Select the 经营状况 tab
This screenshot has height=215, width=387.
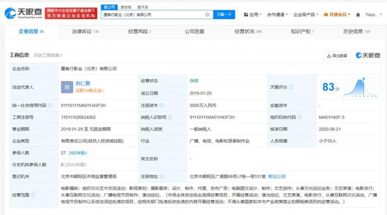(248, 32)
